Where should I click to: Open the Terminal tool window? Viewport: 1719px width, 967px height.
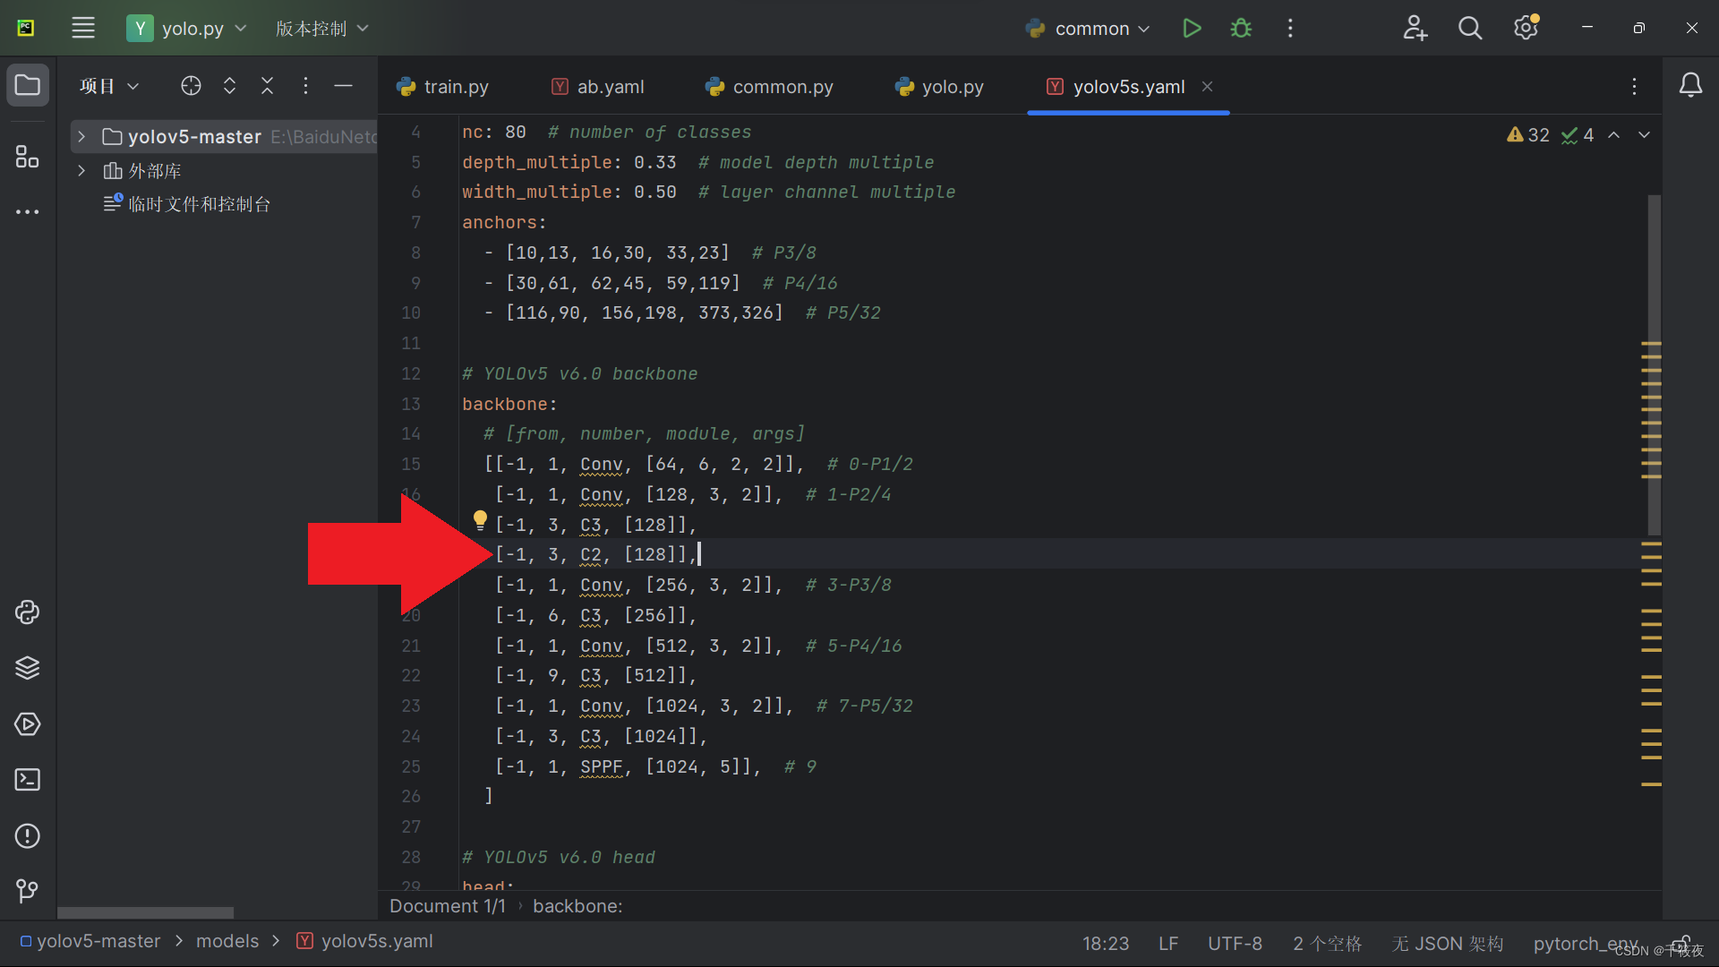click(28, 780)
